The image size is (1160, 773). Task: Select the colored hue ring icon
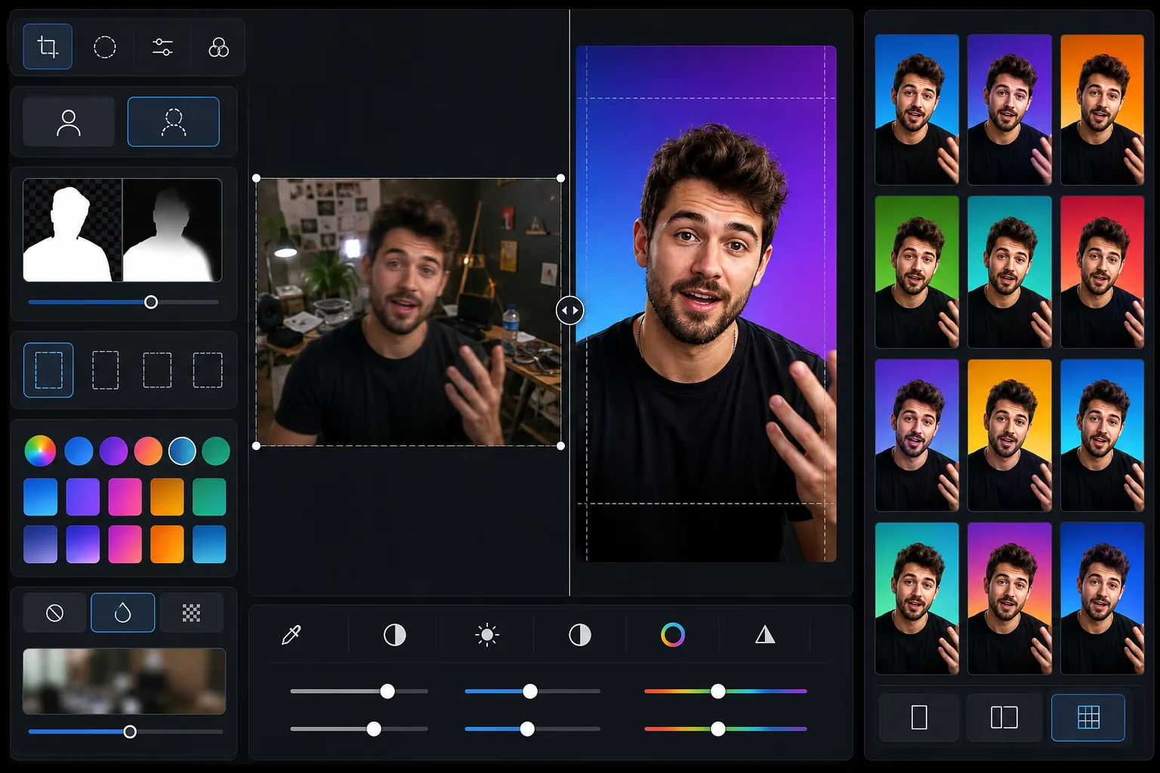pyautogui.click(x=672, y=635)
